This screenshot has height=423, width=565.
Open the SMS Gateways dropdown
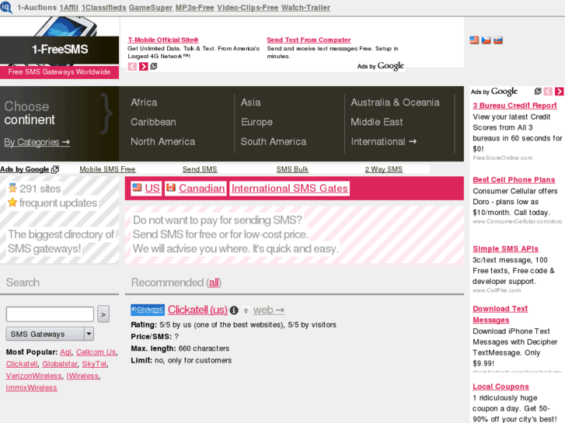click(x=50, y=334)
